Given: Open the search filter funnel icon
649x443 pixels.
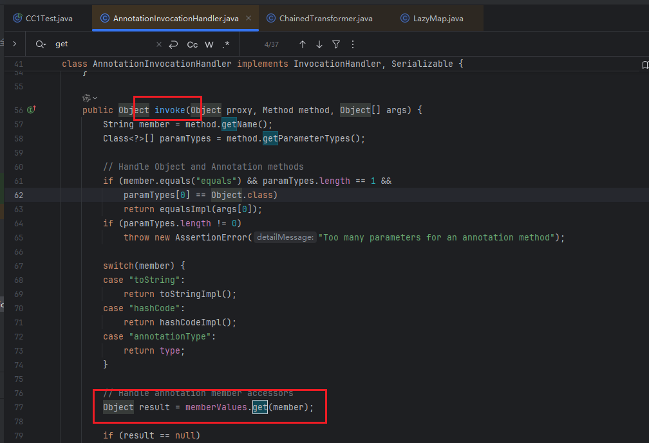Looking at the screenshot, I should click(x=336, y=44).
